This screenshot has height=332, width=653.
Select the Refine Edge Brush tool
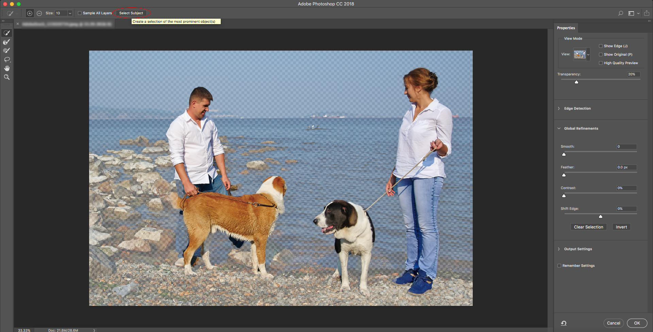point(7,42)
